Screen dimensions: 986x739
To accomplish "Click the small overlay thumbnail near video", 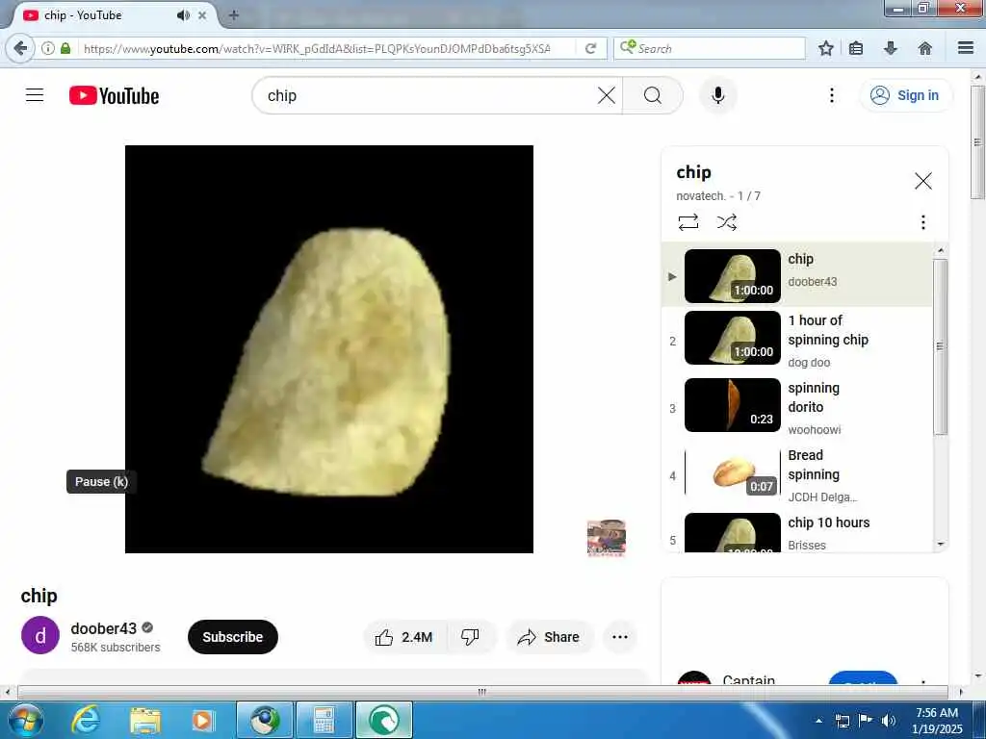I will click(607, 538).
